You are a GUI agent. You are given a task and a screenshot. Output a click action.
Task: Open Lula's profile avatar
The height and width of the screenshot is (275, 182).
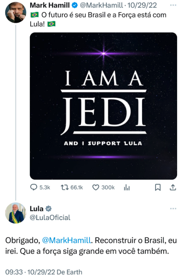(x=16, y=213)
